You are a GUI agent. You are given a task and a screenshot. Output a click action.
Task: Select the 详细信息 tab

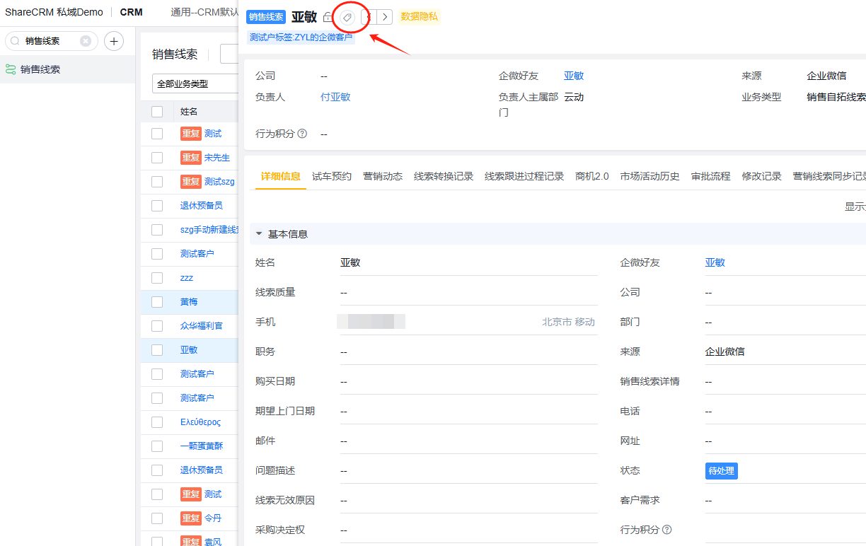[281, 177]
